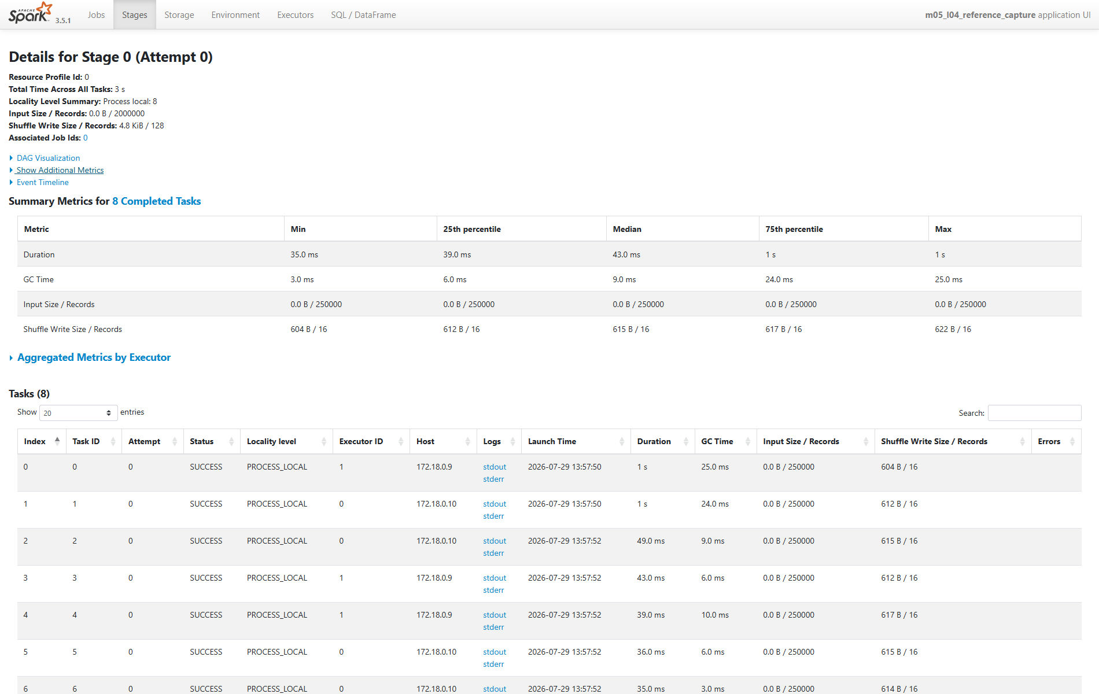Open stderr log for task 2
Screen dimensions: 1099x694
[x=493, y=553]
